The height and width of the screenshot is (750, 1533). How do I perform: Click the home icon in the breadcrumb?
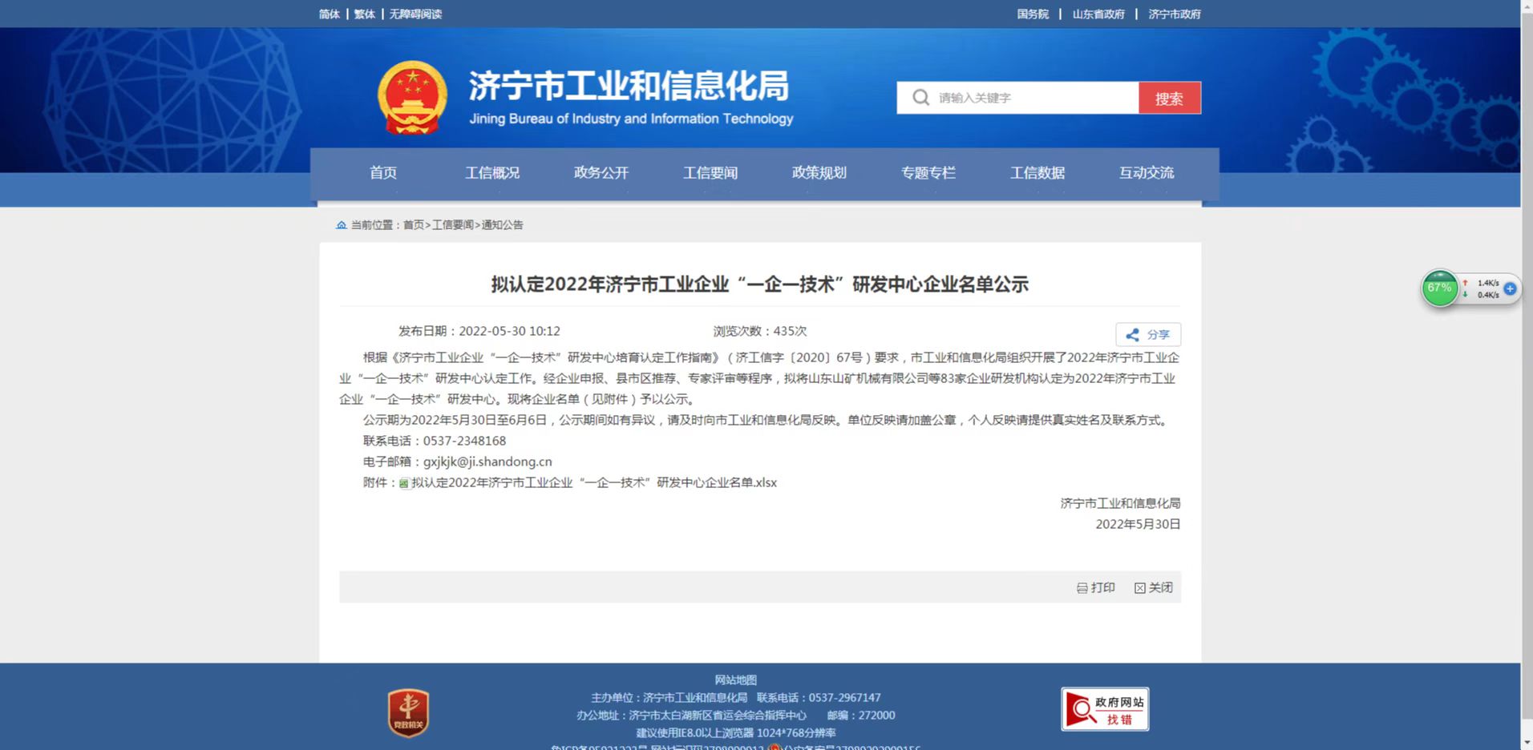(341, 224)
